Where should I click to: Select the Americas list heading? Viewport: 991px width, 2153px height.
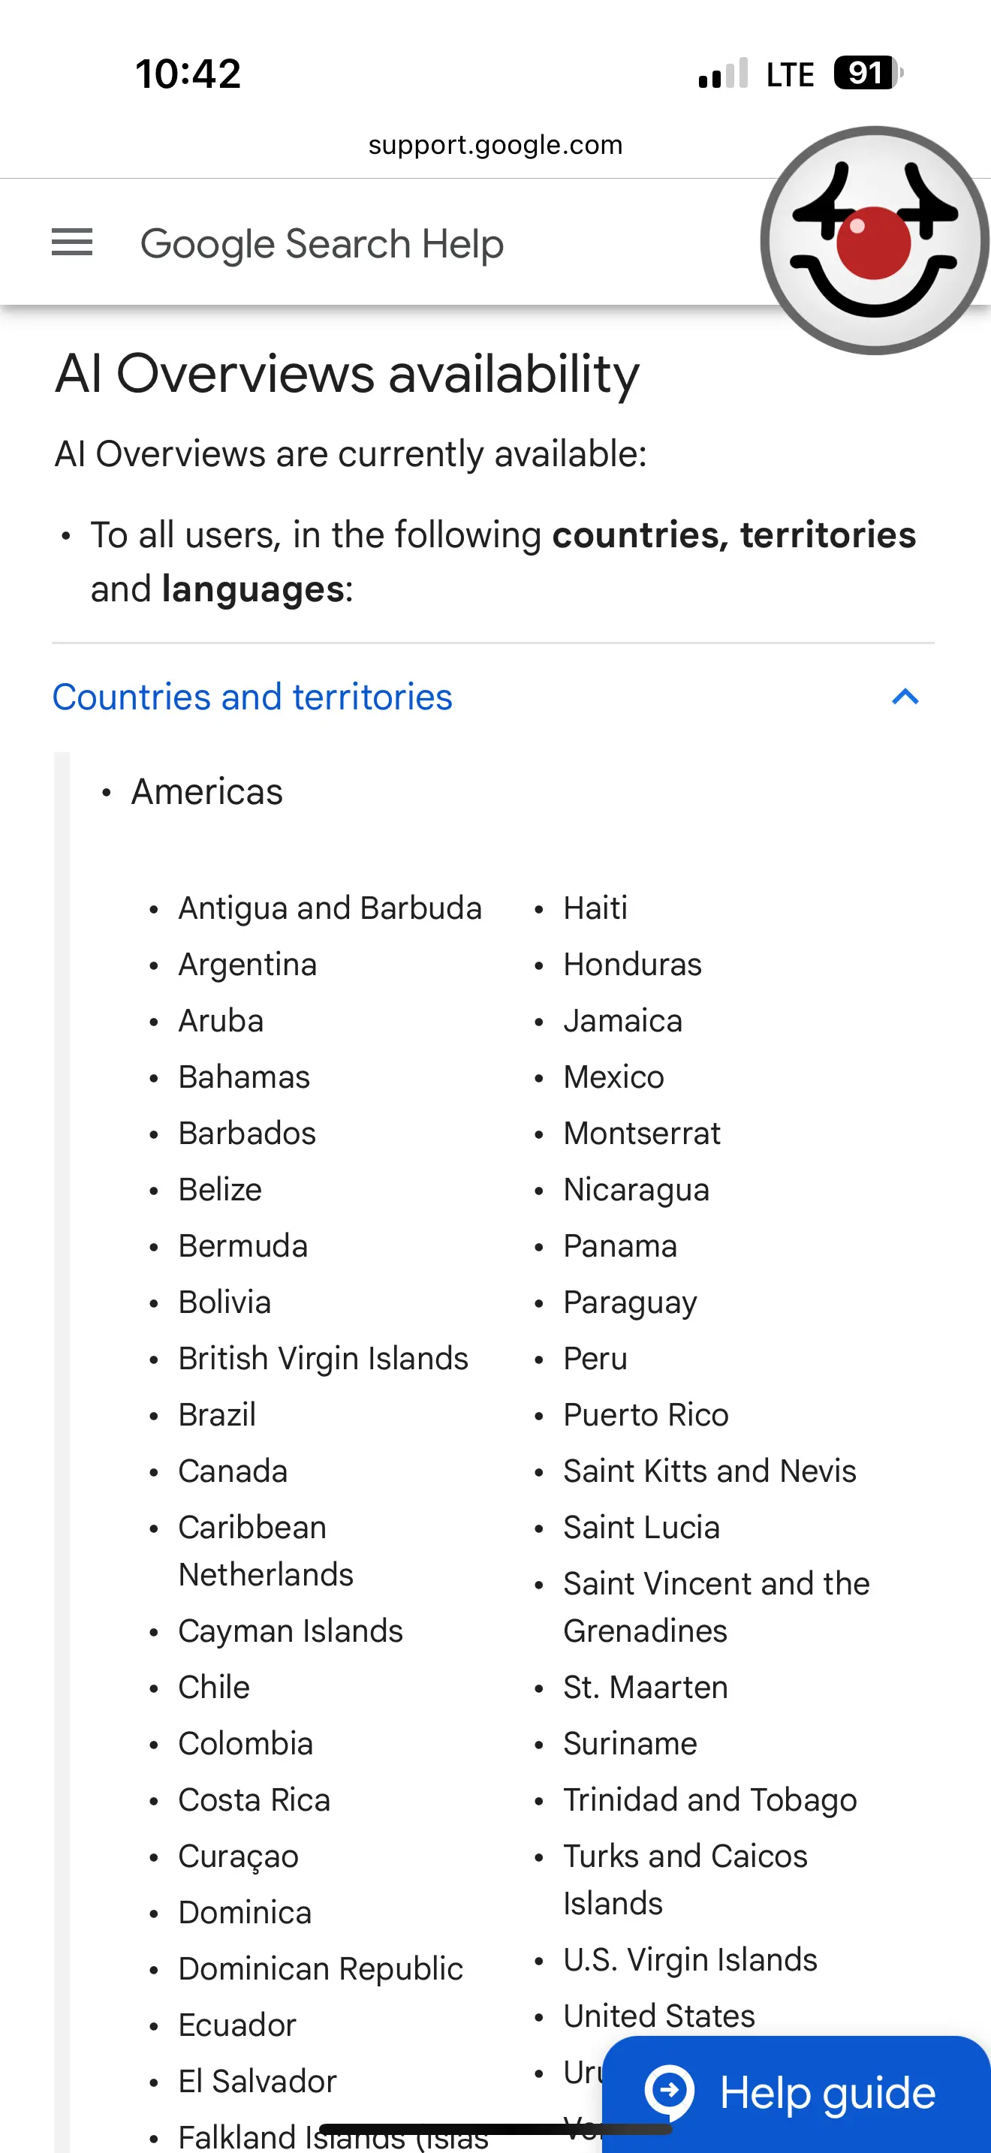pos(207,791)
